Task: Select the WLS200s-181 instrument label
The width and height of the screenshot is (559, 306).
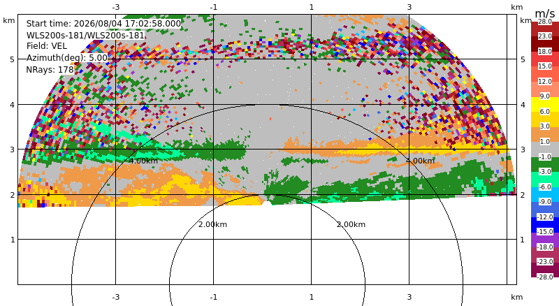Action: tap(85, 36)
